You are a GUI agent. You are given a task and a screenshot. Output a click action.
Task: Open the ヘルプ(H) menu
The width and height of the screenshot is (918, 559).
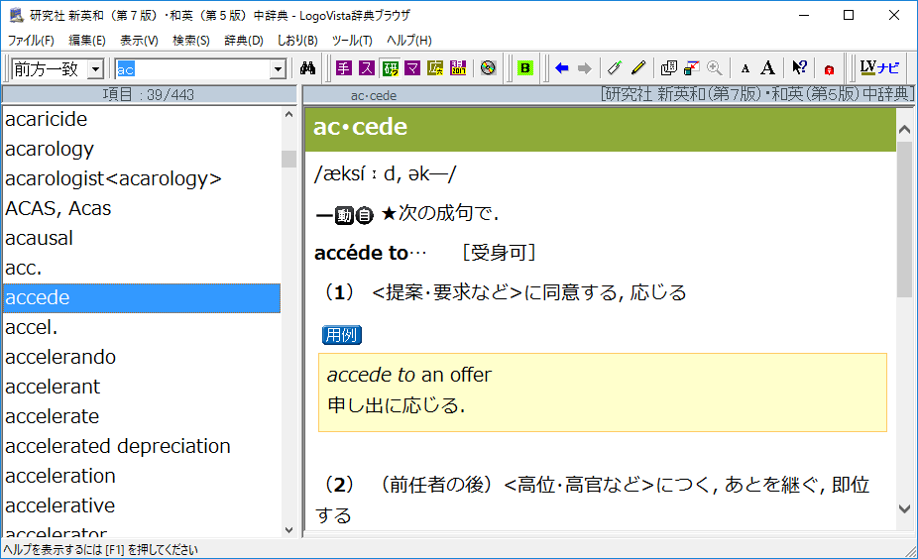(409, 41)
